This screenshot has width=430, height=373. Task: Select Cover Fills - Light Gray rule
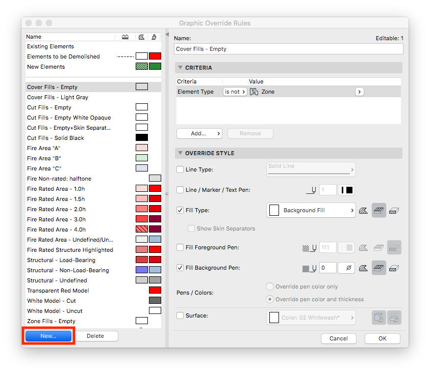pyautogui.click(x=93, y=97)
